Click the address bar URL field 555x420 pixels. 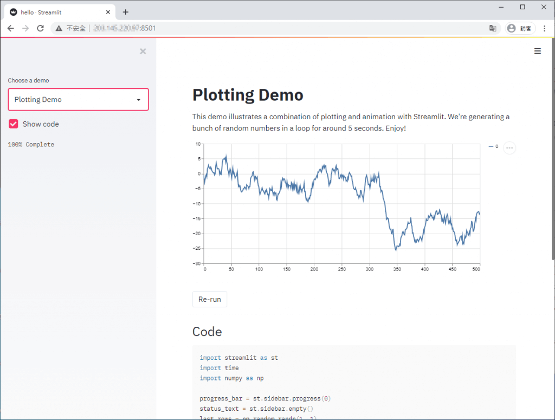[271, 28]
